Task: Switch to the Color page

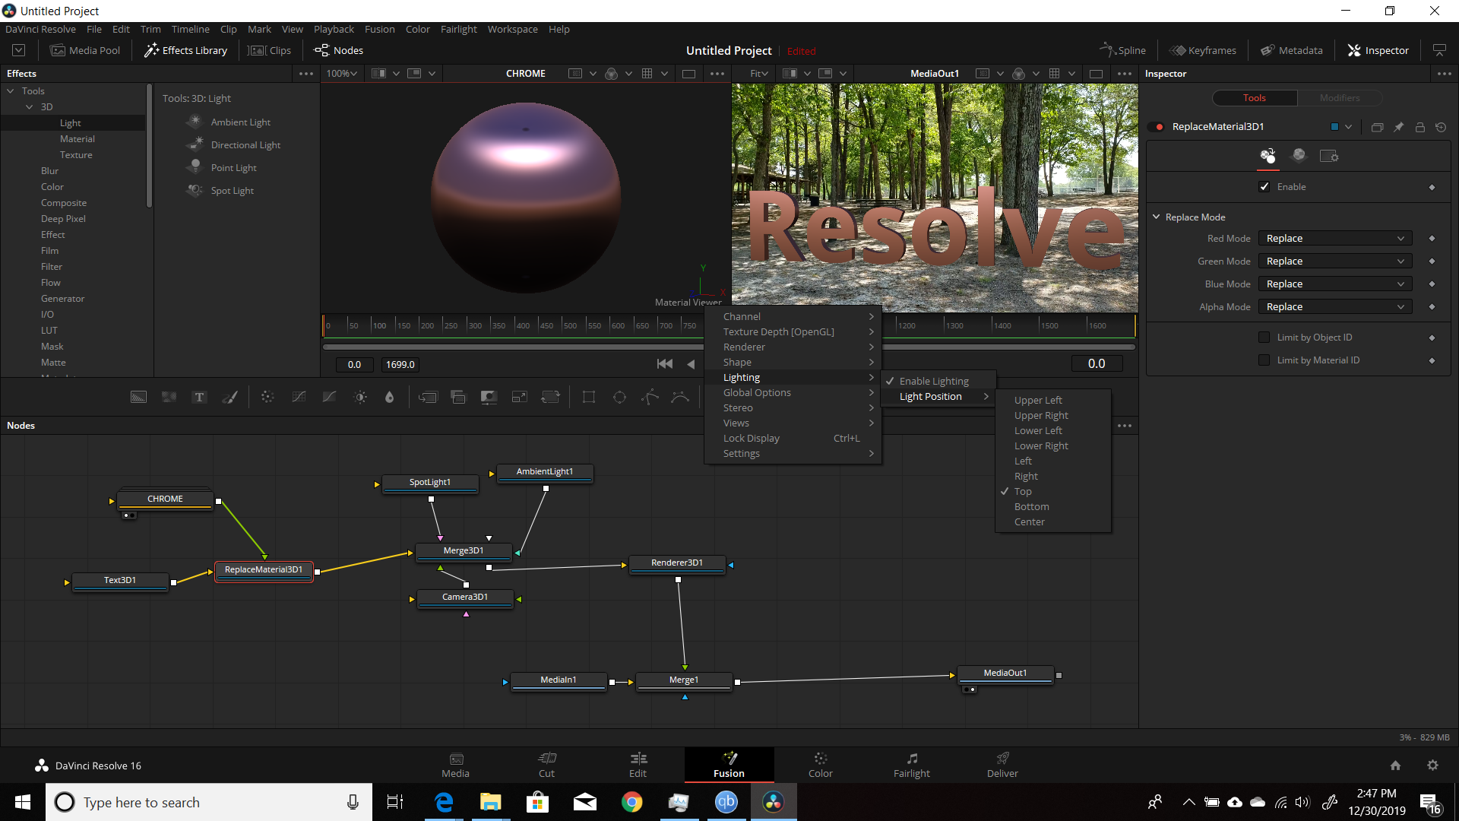Action: tap(820, 765)
